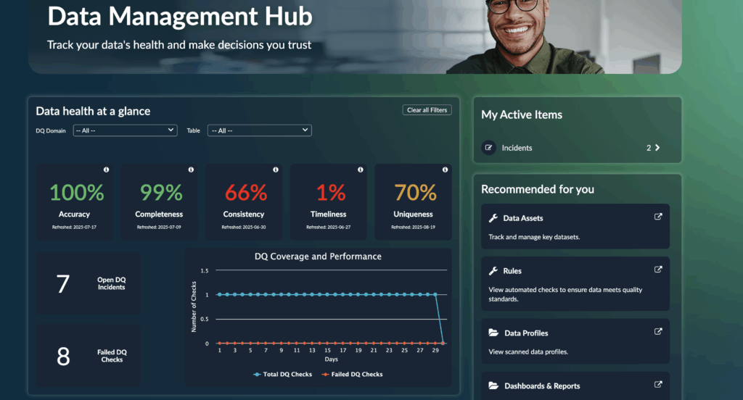
Task: Click the day 29 data point on chart
Action: (x=435, y=295)
